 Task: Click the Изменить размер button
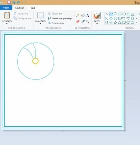tap(59, 18)
